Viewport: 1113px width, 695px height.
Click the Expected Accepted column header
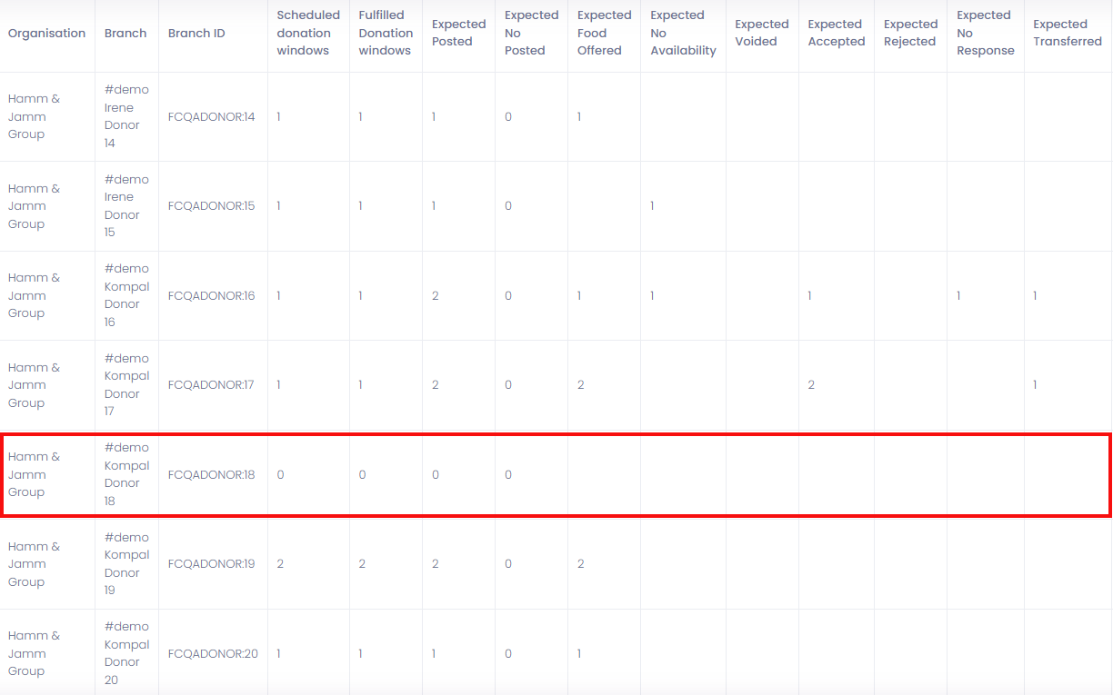tap(836, 34)
